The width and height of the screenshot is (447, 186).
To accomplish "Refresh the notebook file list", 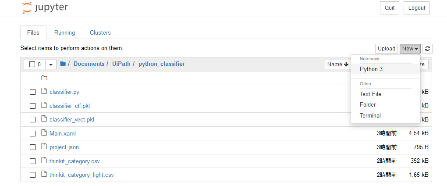I will [427, 49].
